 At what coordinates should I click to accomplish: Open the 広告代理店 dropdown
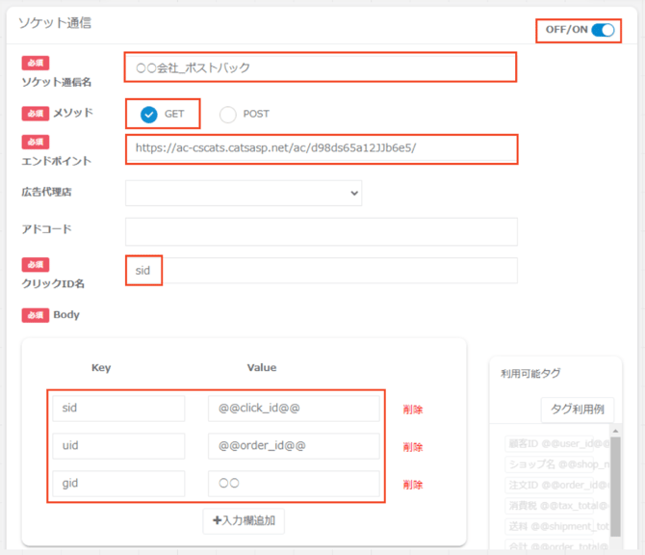point(243,193)
